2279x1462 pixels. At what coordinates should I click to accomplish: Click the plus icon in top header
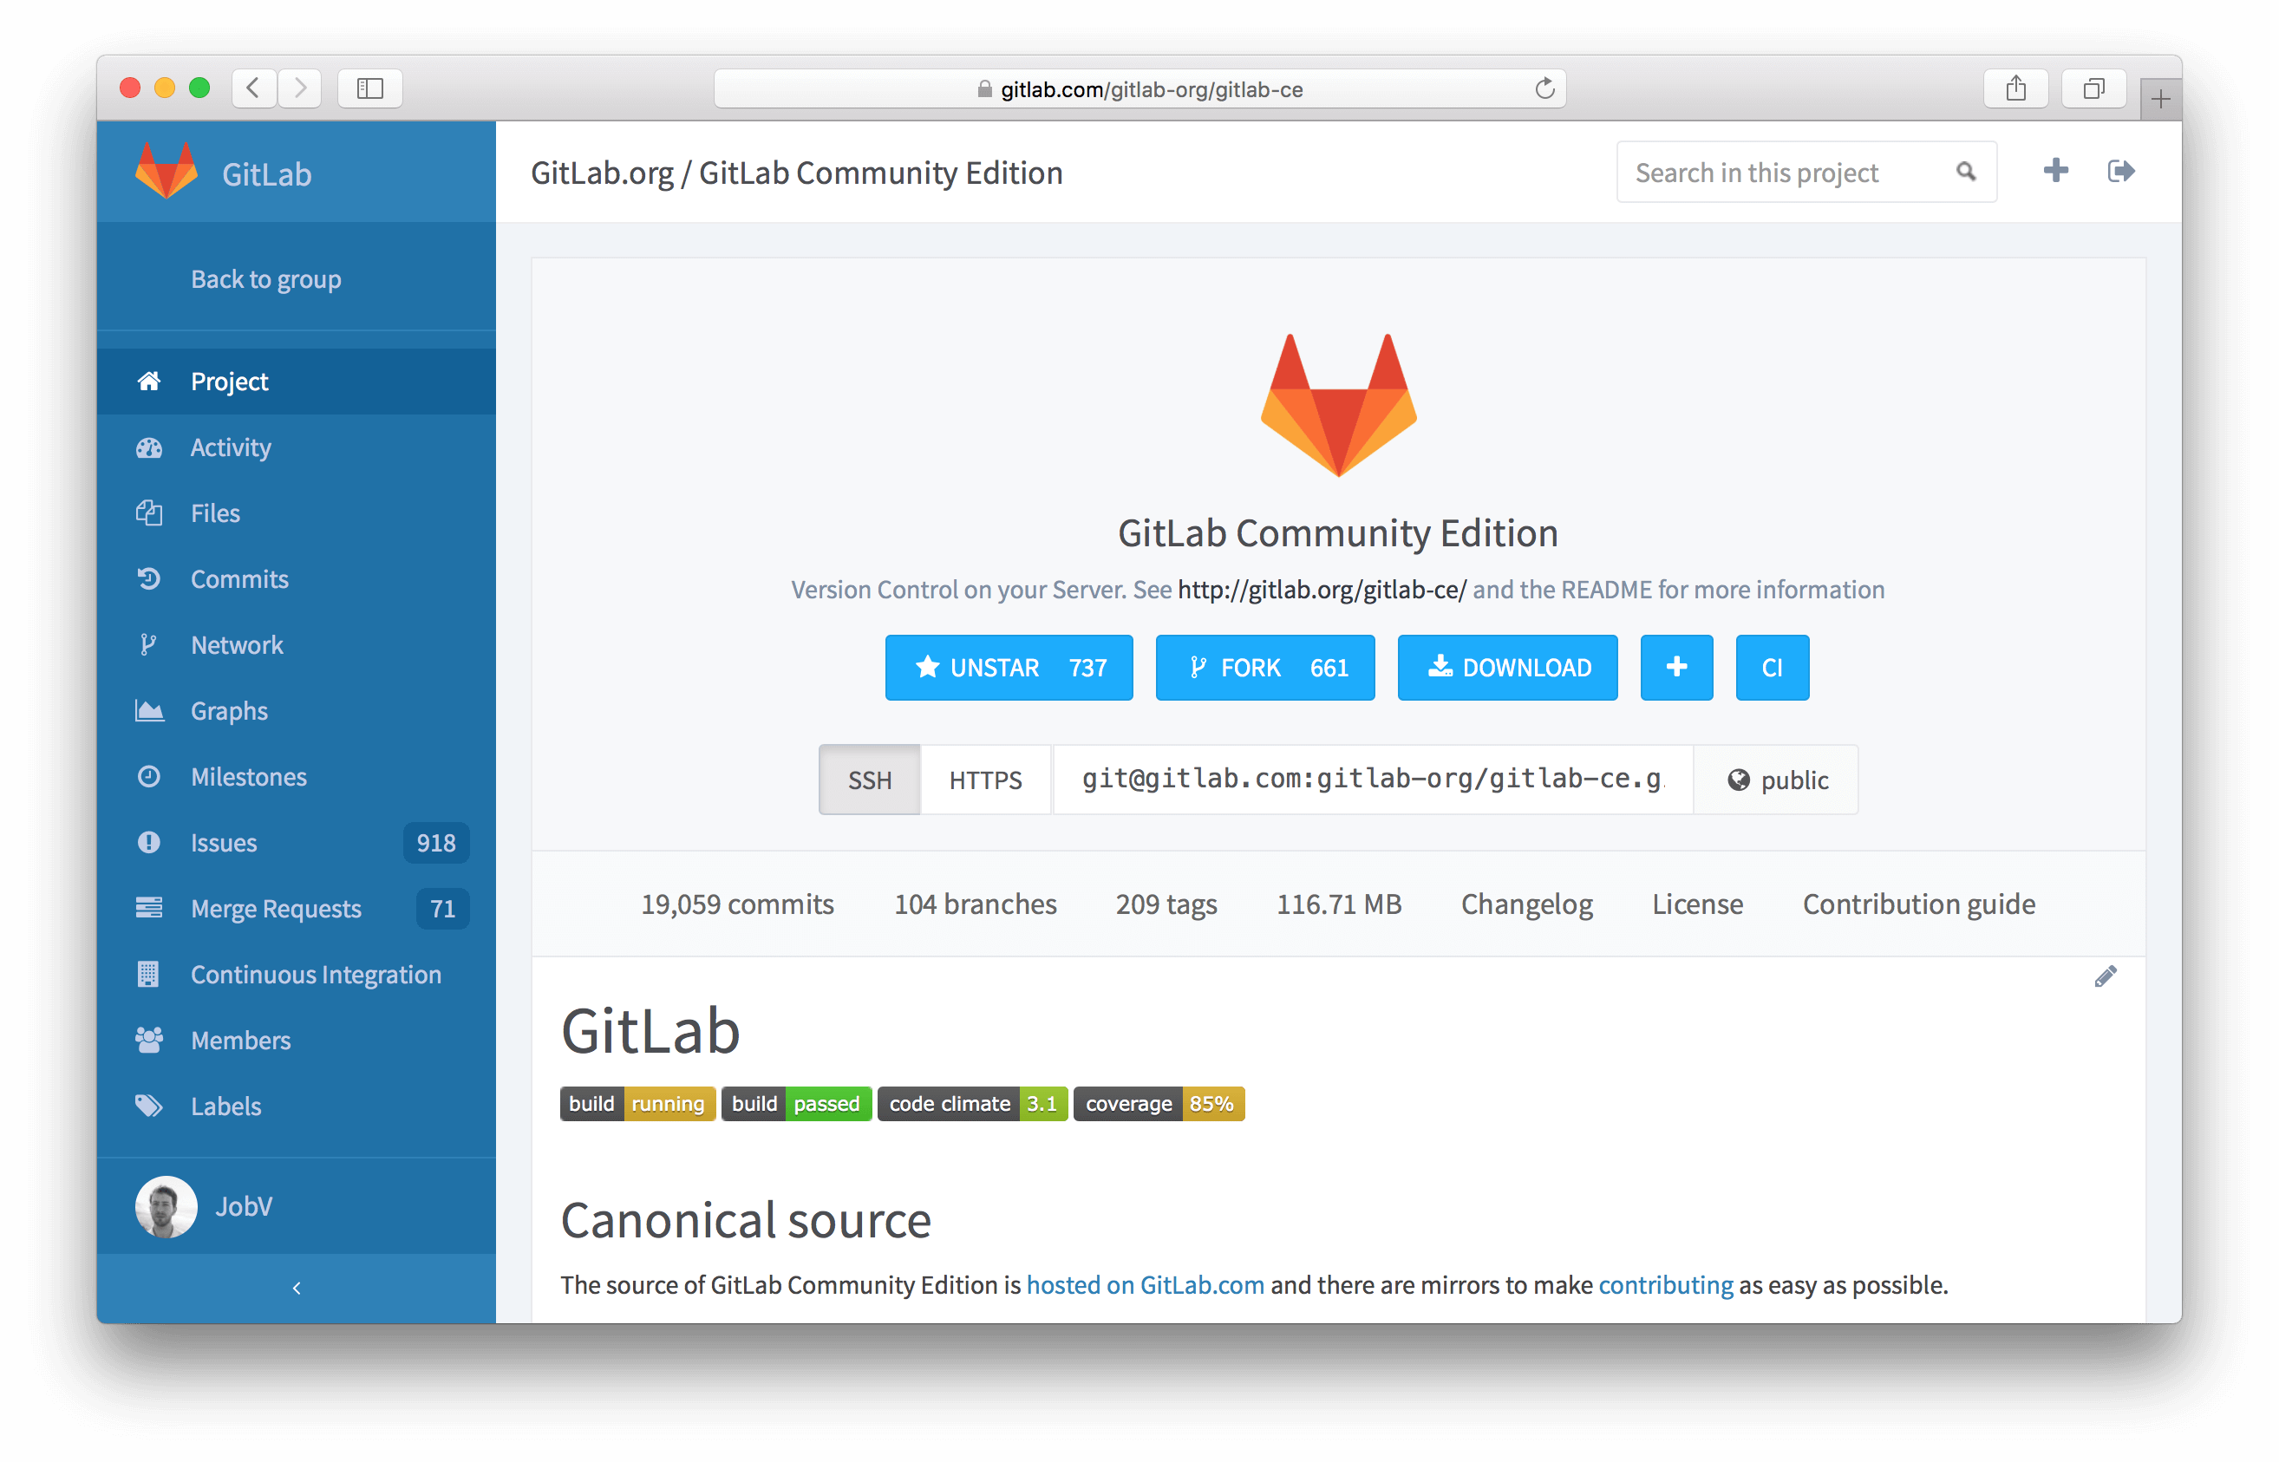[2056, 171]
